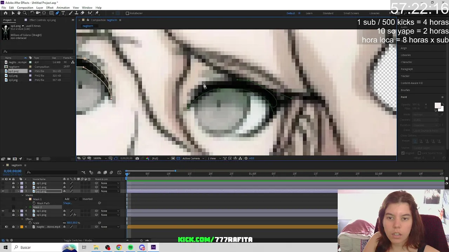The height and width of the screenshot is (252, 449).
Task: Click the Paint panel foreground color swatch
Action: click(x=437, y=106)
